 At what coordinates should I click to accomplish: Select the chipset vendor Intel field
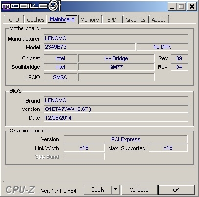point(60,58)
